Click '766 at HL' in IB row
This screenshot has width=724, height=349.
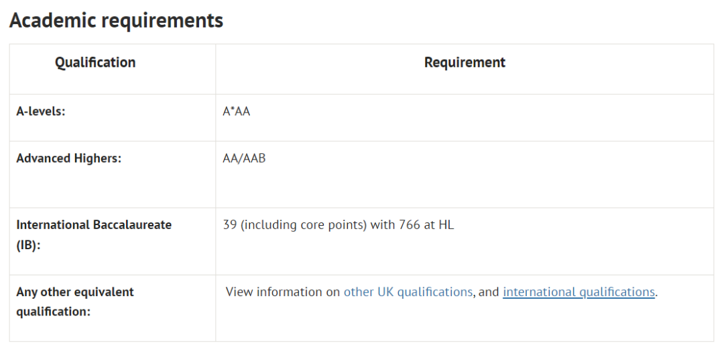click(426, 225)
